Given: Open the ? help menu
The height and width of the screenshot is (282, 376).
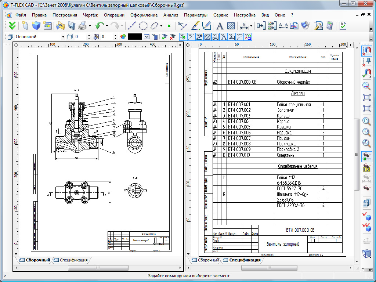Looking at the screenshot, I should (x=292, y=15).
